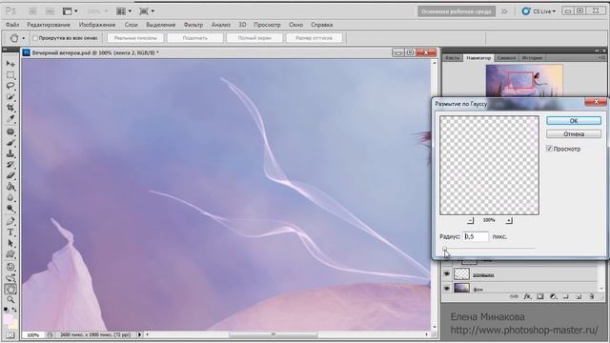This screenshot has width=610, height=343.
Task: Click the layer styles fx icon
Action: coord(527,296)
